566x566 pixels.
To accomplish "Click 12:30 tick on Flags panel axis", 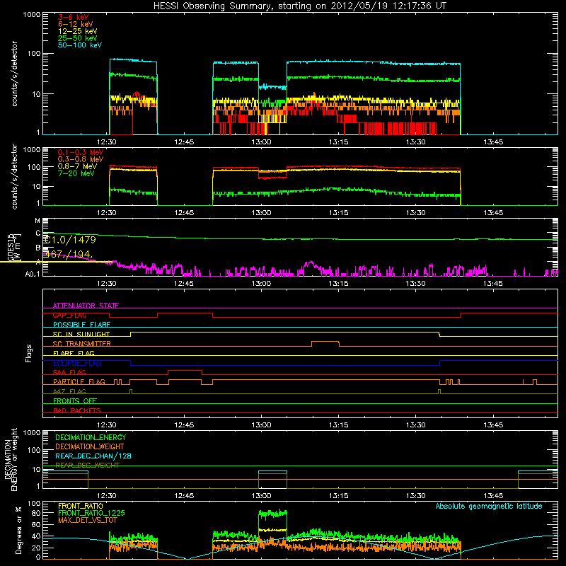I will click(x=107, y=425).
